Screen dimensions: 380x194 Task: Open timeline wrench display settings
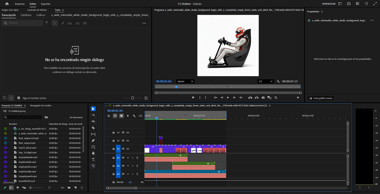coord(134,116)
